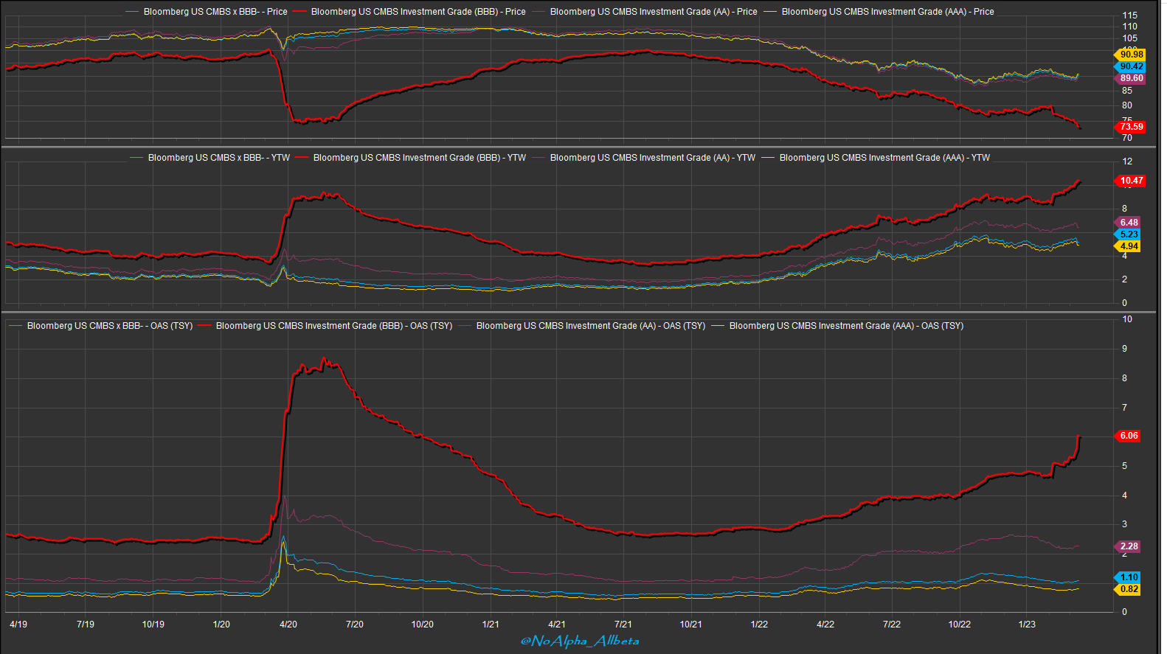
Task: Click the red 73.59 price value tag
Action: (x=1130, y=127)
